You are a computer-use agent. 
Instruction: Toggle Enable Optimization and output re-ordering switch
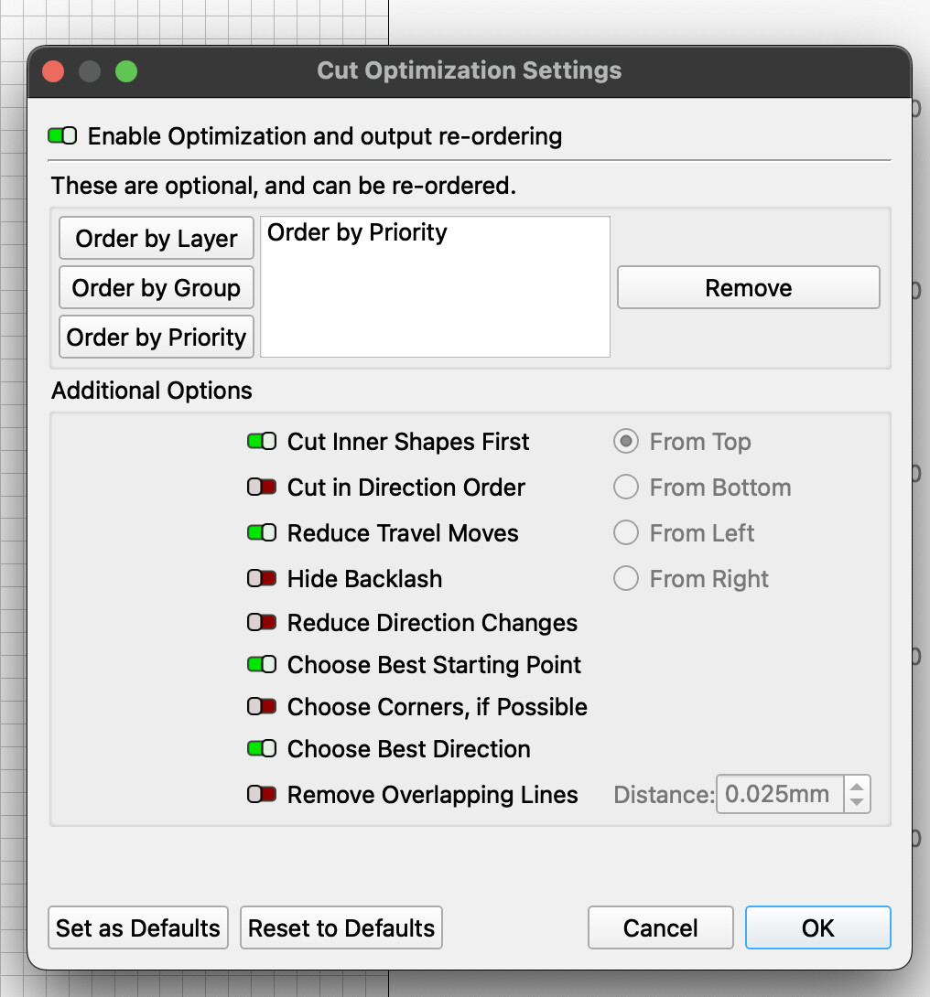62,137
